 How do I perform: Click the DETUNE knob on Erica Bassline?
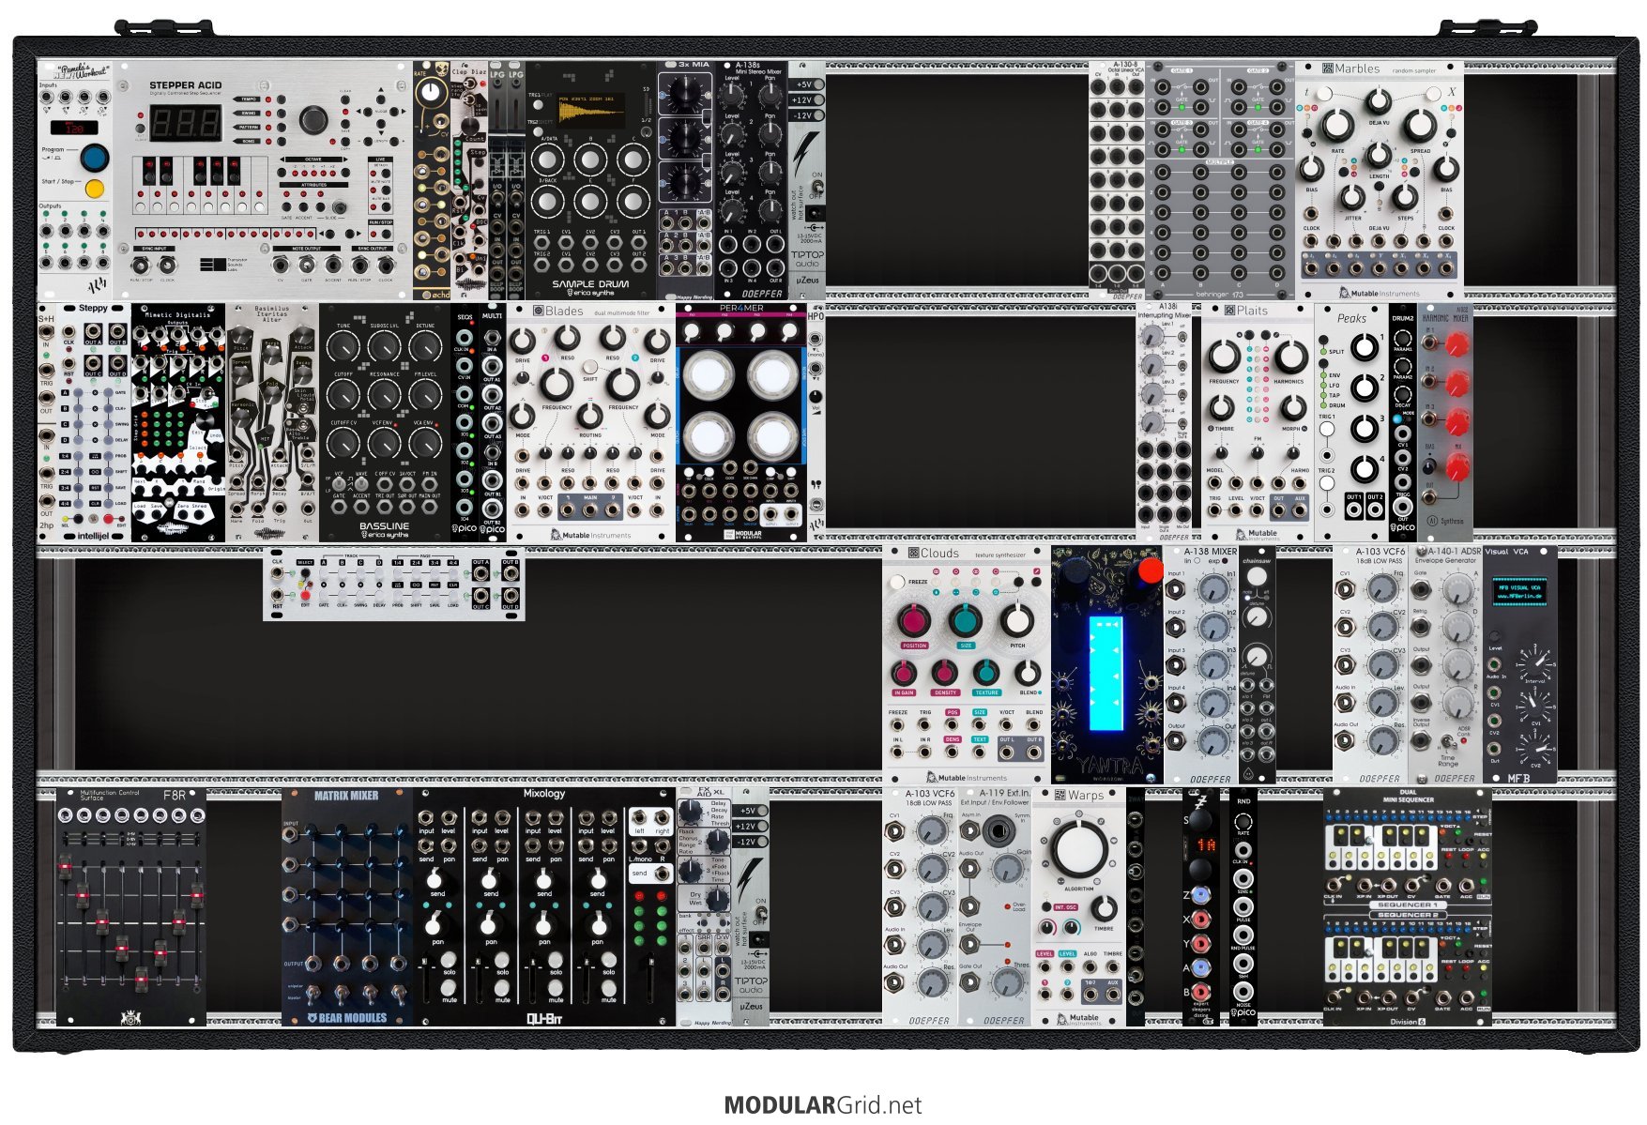click(x=425, y=348)
